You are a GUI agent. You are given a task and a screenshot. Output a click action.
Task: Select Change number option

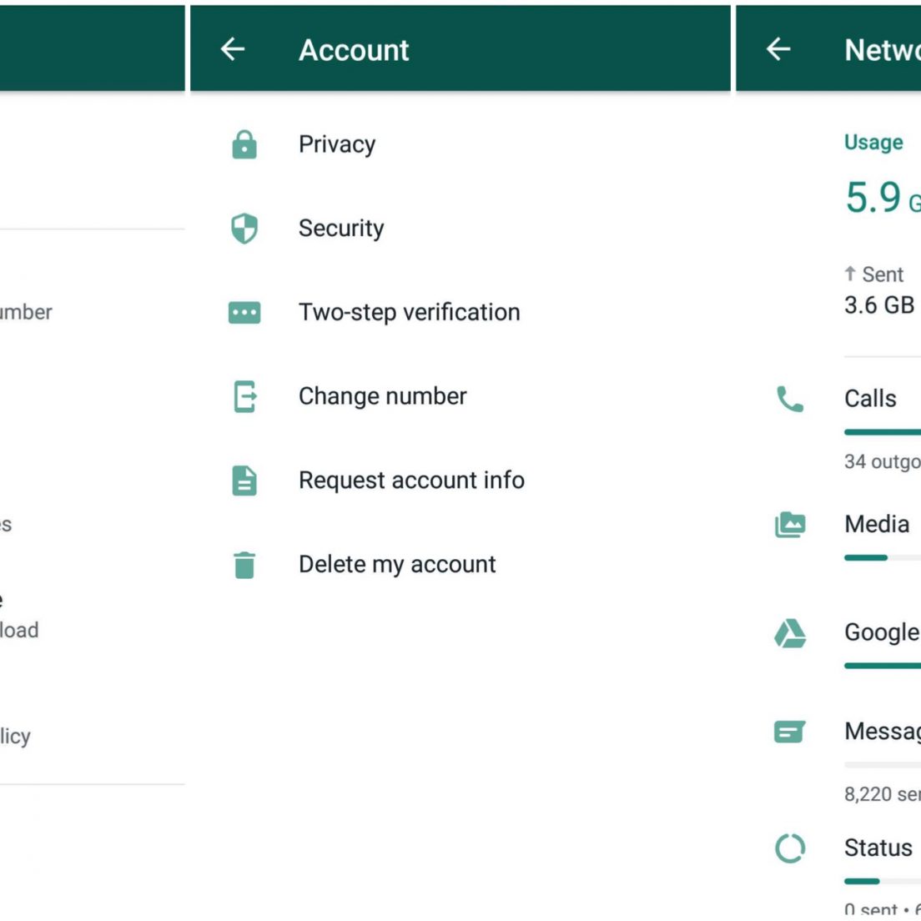tap(382, 396)
